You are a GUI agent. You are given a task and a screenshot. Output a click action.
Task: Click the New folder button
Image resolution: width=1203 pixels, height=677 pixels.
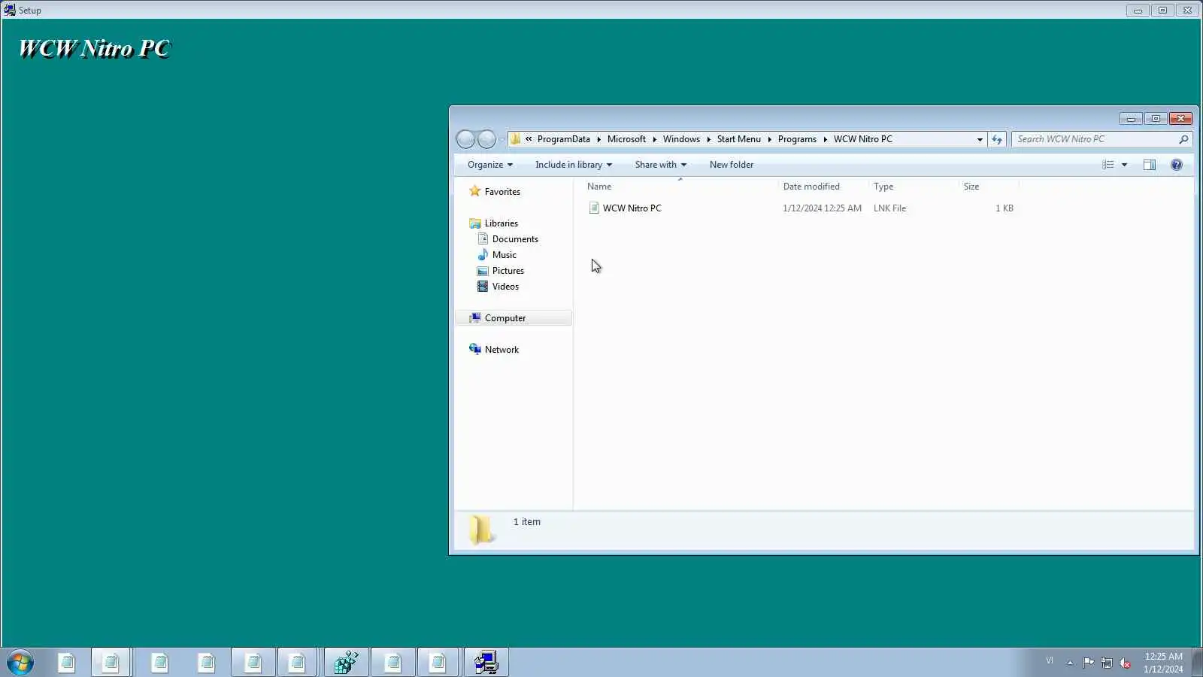click(x=732, y=165)
